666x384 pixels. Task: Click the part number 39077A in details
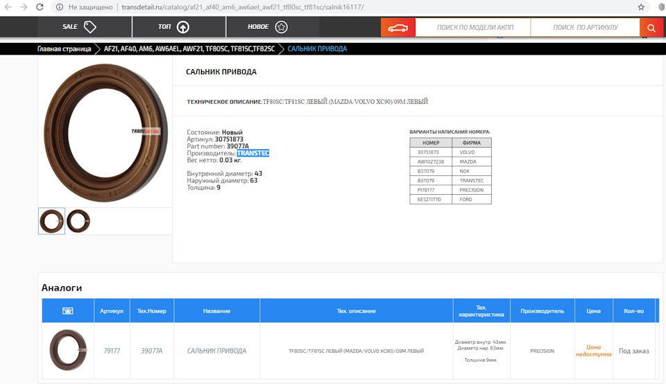(237, 146)
